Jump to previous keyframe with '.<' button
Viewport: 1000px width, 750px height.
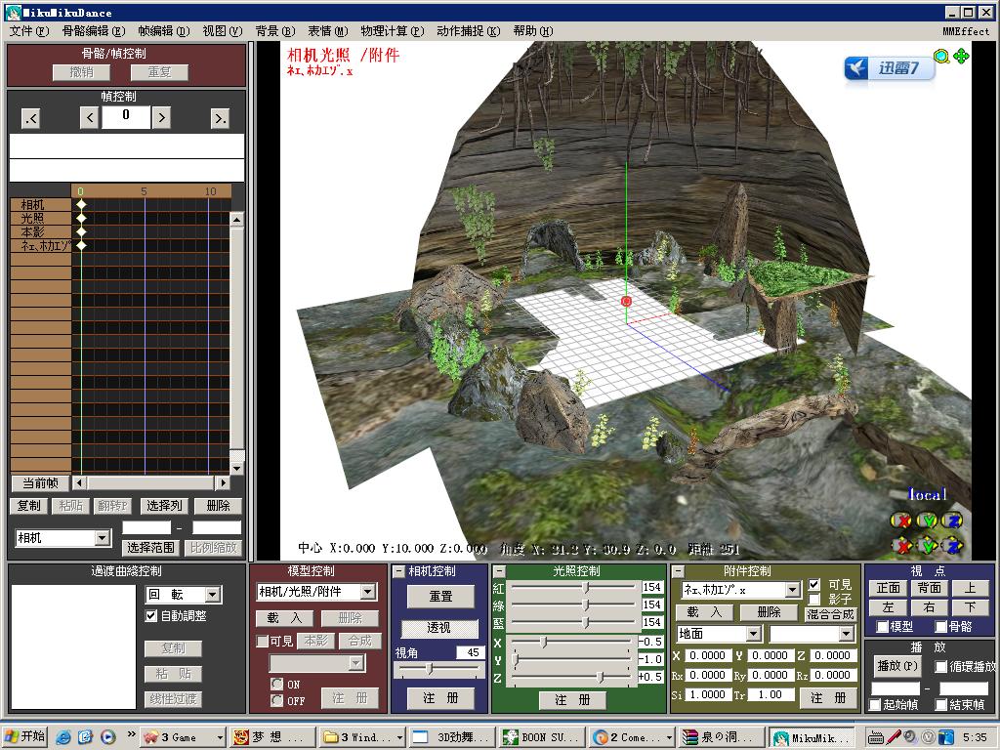pos(30,118)
